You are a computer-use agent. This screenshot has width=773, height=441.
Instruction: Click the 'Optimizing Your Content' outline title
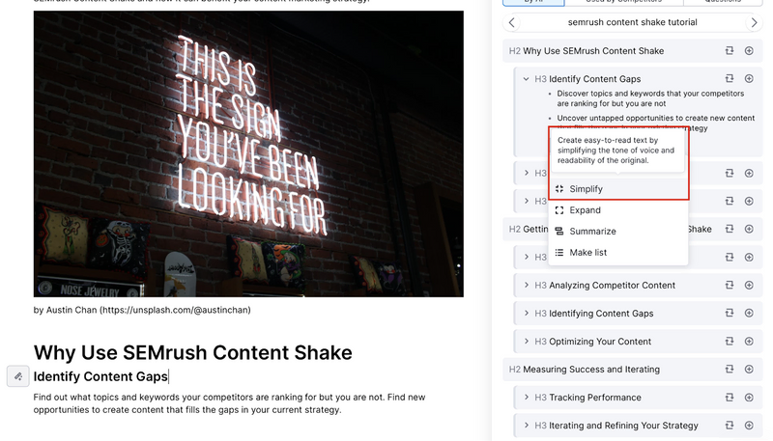pyautogui.click(x=600, y=341)
